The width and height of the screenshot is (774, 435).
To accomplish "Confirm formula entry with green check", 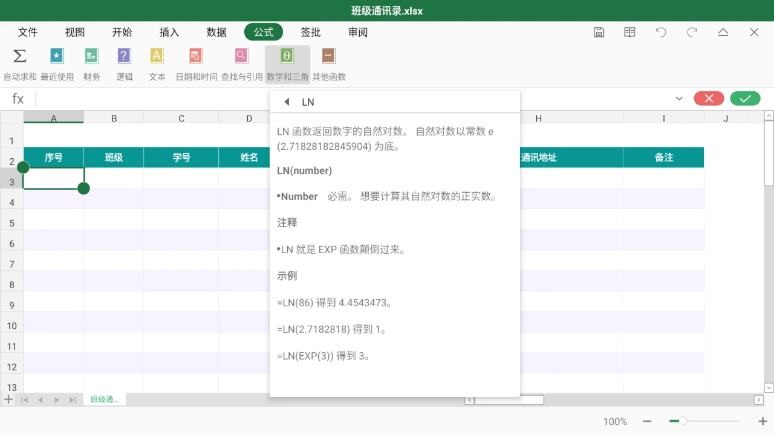I will [x=745, y=98].
